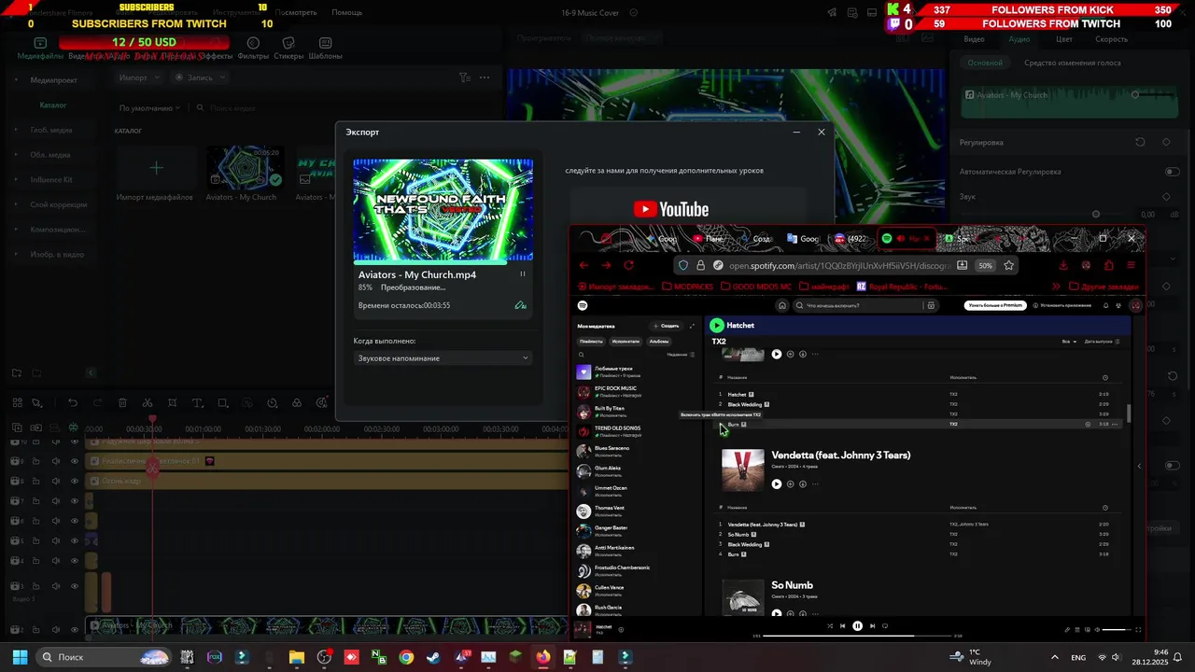Click track 'So Numb' in Vendetta tracklist
Screen dimensions: 1195x672
739,535
